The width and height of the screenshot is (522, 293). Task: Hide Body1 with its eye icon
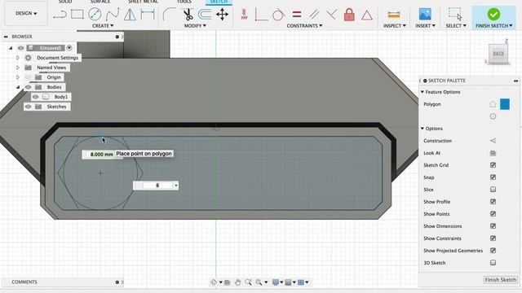(x=36, y=97)
